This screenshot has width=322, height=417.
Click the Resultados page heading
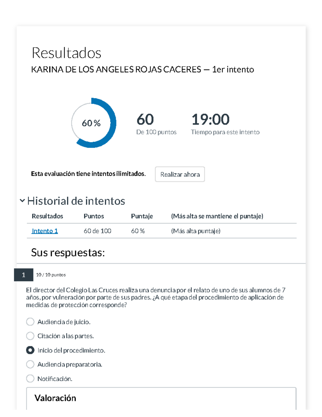tap(67, 53)
